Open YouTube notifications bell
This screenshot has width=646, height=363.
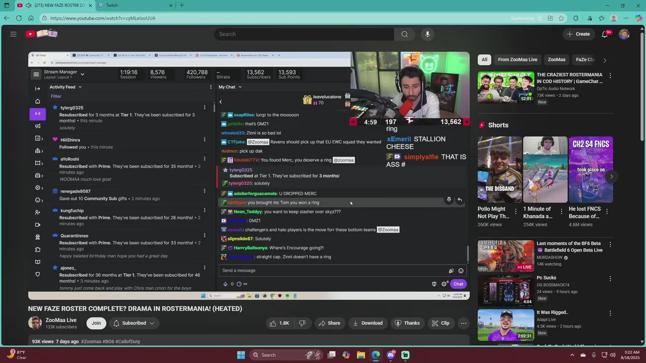[605, 34]
